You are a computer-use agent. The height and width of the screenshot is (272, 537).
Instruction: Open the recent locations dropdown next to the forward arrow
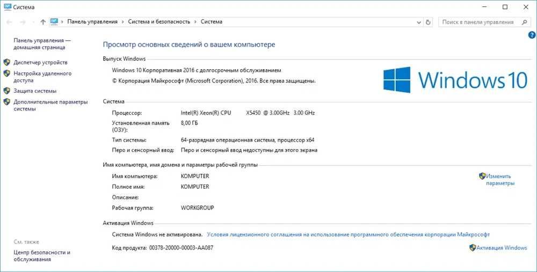(x=33, y=22)
